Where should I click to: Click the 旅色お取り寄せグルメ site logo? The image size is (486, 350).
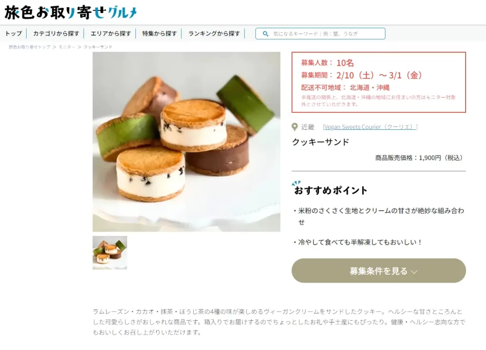(70, 13)
